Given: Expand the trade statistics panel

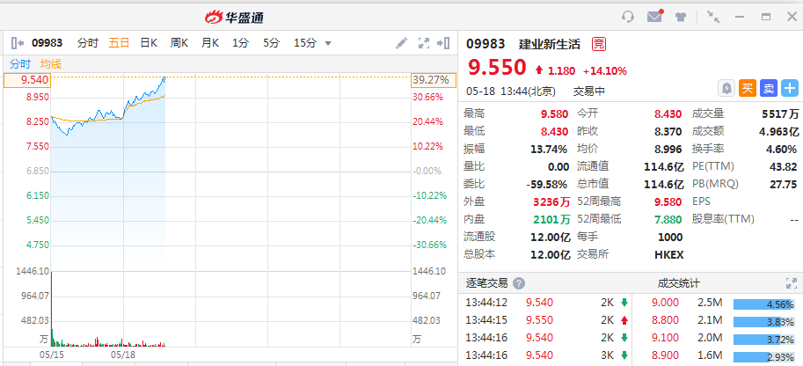Looking at the screenshot, I should (792, 283).
